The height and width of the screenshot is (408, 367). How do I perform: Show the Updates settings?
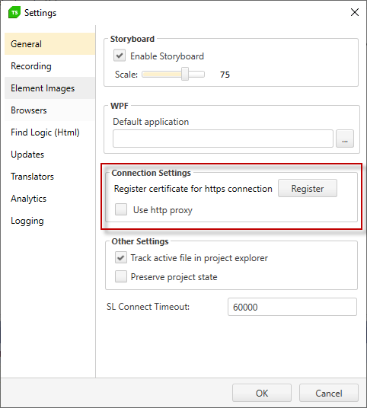tap(49, 155)
